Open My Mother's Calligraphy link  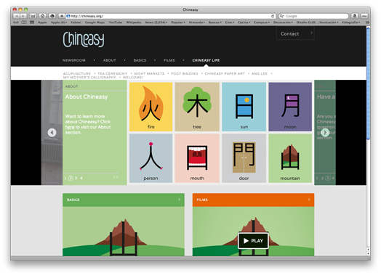[x=89, y=78]
